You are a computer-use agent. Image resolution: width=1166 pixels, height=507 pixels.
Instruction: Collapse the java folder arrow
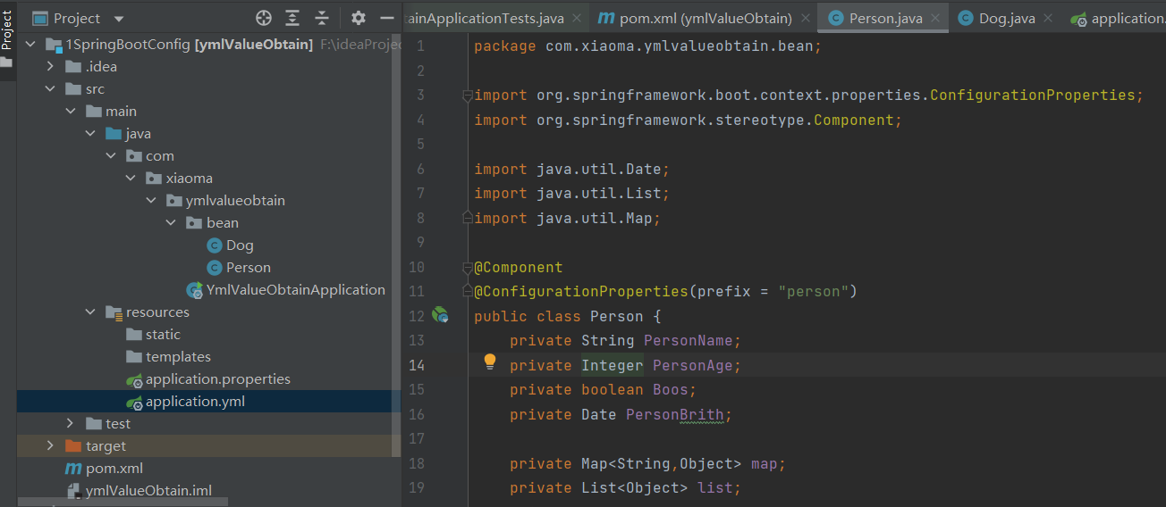90,133
